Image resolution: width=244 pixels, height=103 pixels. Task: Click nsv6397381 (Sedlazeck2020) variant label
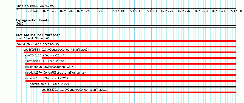tap(47, 78)
